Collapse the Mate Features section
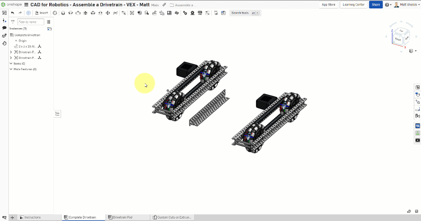Image resolution: width=421 pixels, height=221 pixels. pos(11,69)
